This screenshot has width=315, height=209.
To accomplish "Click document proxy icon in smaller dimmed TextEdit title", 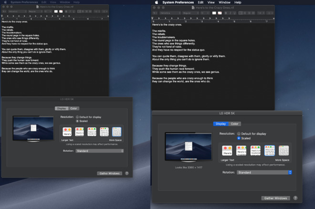I will point(37,7).
